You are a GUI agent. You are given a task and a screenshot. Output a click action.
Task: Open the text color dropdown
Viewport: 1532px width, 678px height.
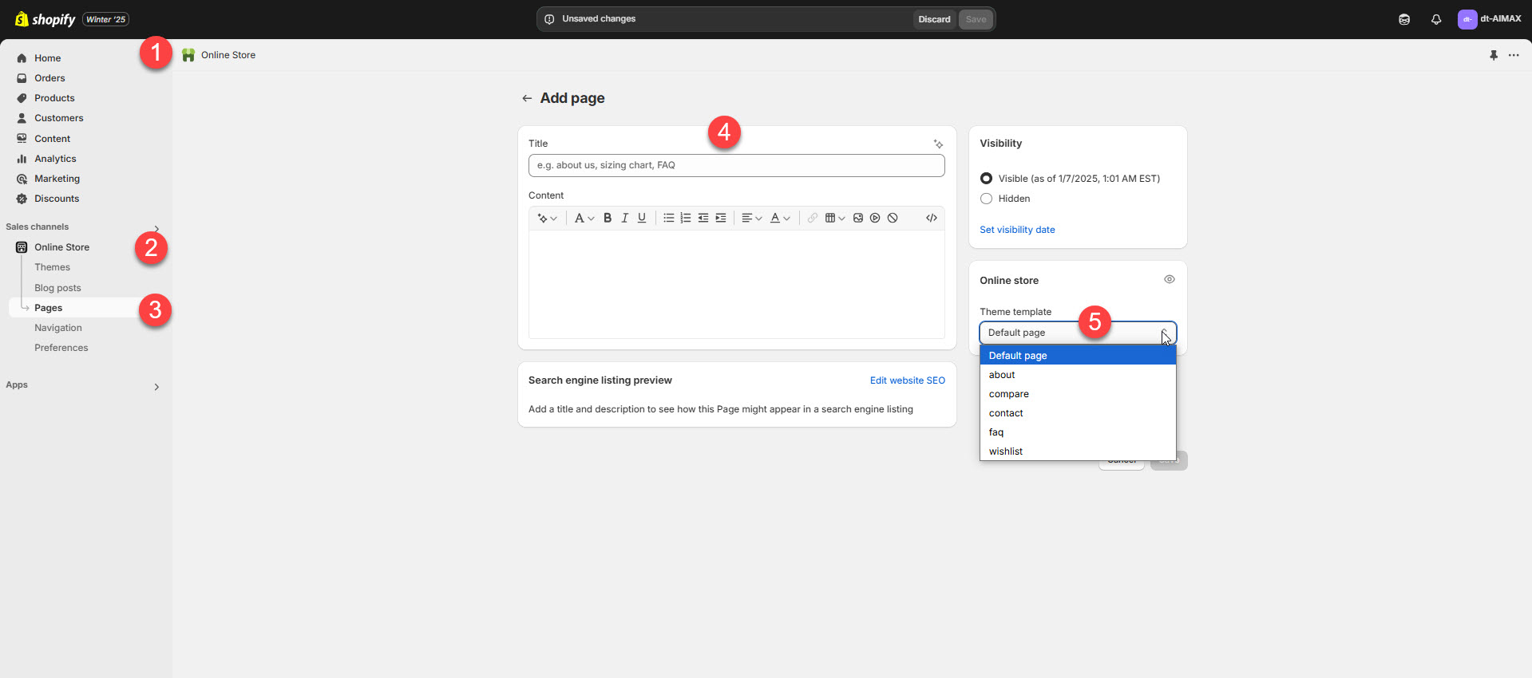[x=779, y=218]
